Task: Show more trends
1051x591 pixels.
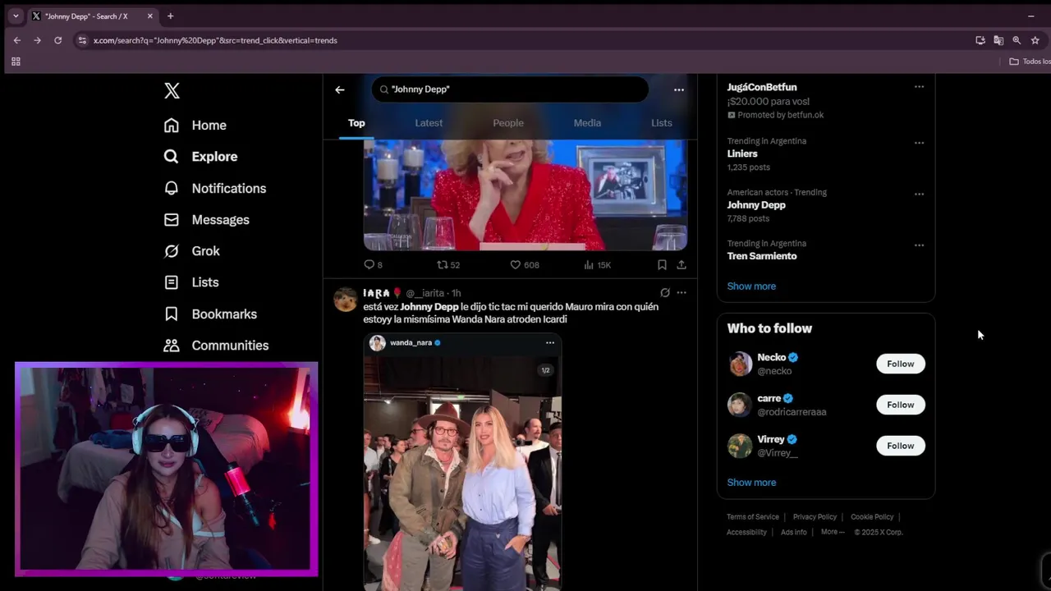Action: click(x=751, y=286)
